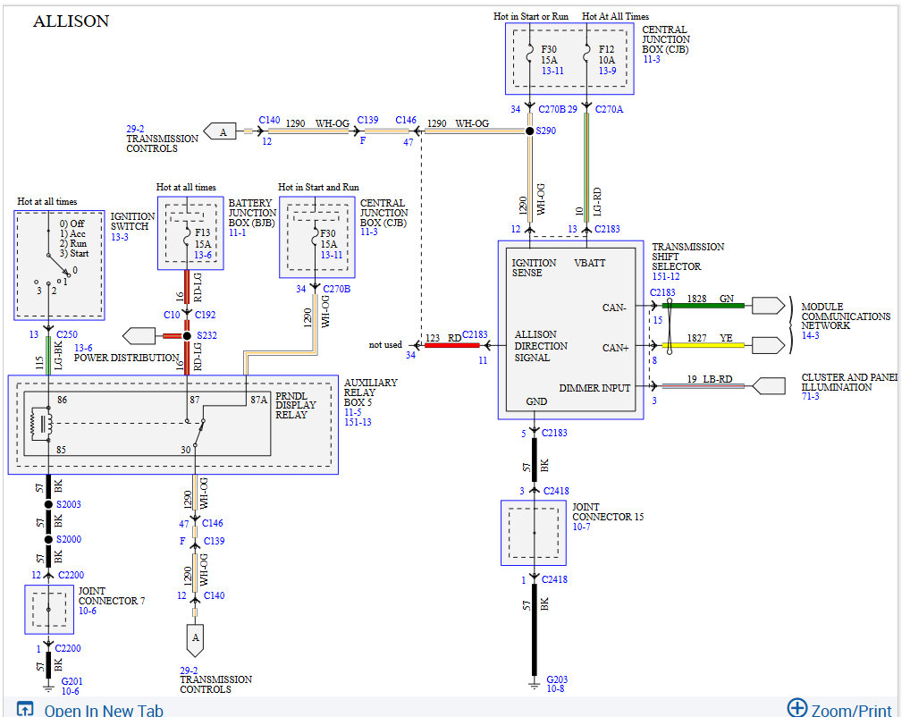The image size is (910, 717).
Task: Click the Zoom/Print plus icon
Action: pos(796,708)
